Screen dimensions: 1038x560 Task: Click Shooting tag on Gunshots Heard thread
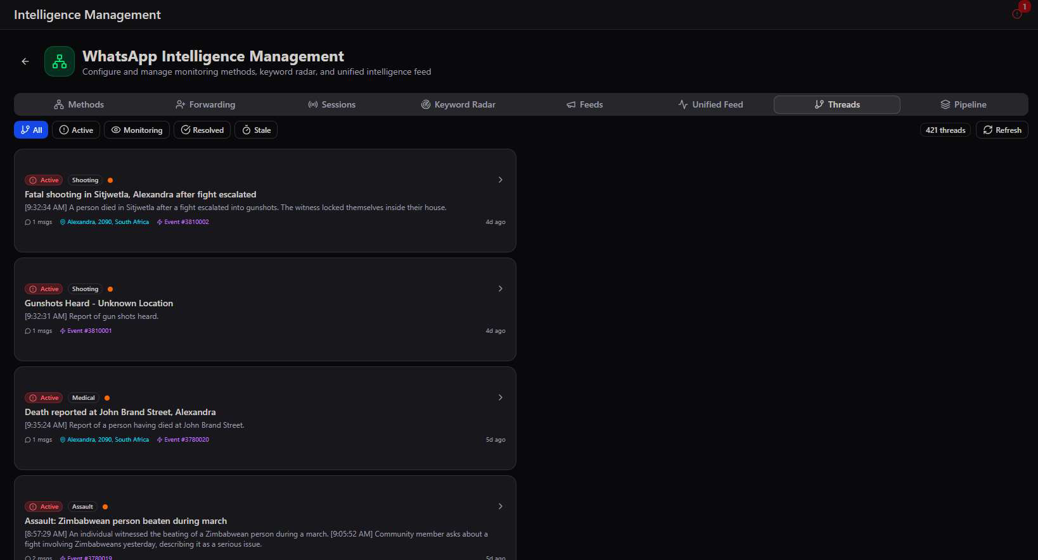[x=85, y=289]
